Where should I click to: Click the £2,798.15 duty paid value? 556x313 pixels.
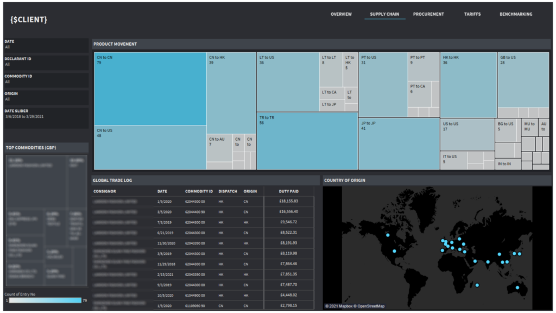(289, 305)
